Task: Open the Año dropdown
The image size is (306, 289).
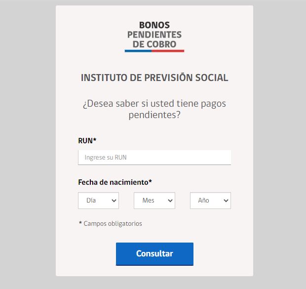Action: [210, 201]
